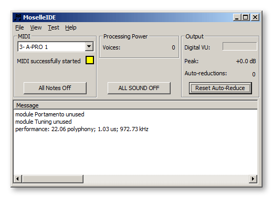Screen dimensions: 273x198
Task: Click the Message column header
Action: click(x=135, y=105)
